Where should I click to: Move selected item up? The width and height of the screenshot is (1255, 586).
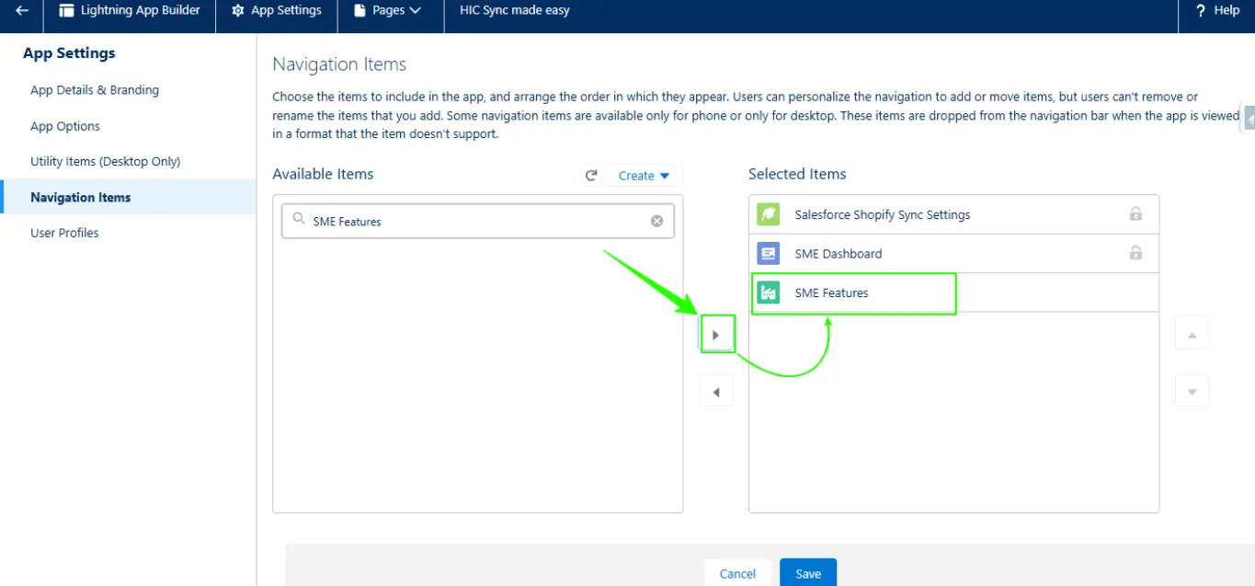1192,335
